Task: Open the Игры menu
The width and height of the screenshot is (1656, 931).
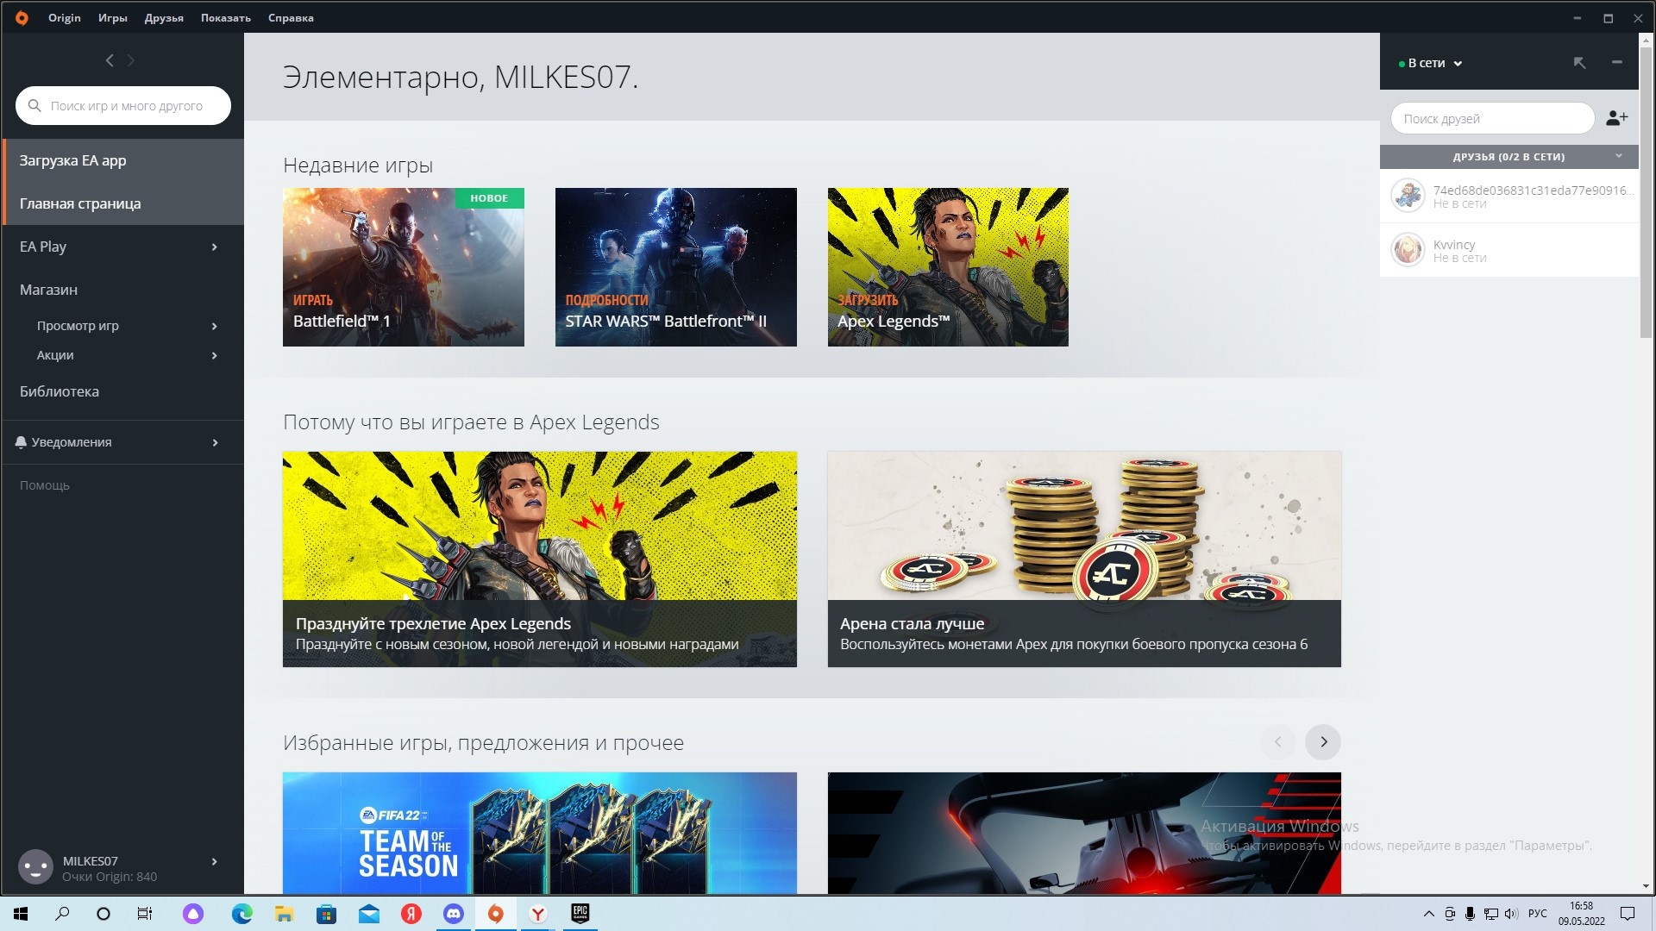Action: point(112,17)
